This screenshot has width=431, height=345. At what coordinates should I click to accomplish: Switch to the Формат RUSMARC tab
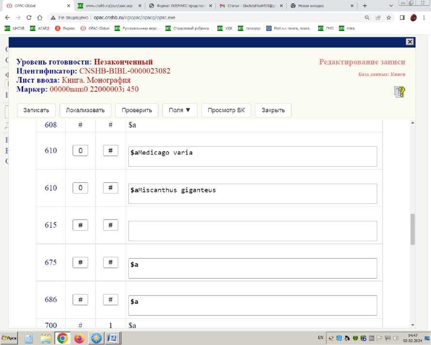180,6
